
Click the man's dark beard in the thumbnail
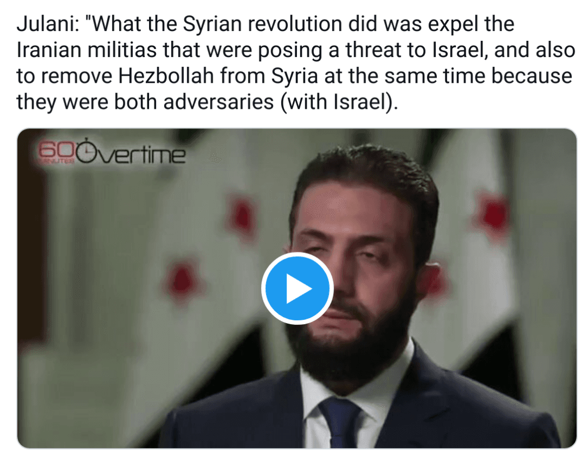[352, 342]
